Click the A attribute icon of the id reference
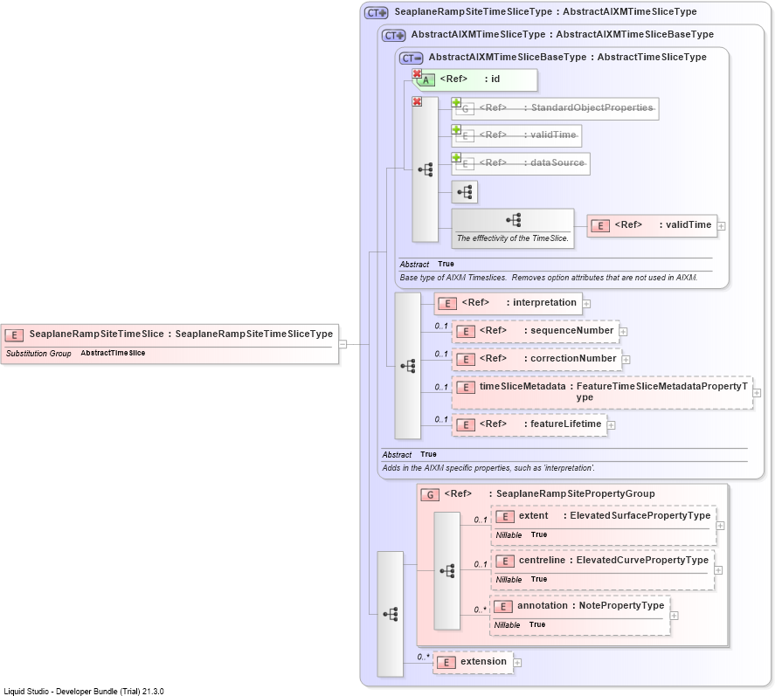The height and width of the screenshot is (696, 775). [426, 80]
